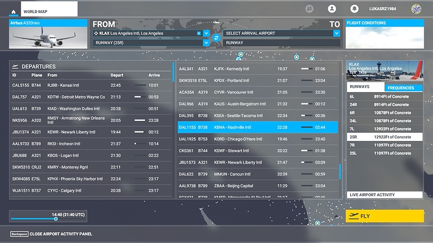The height and width of the screenshot is (243, 433).
Task: Click the time of day slider handle
Action: click(56, 219)
